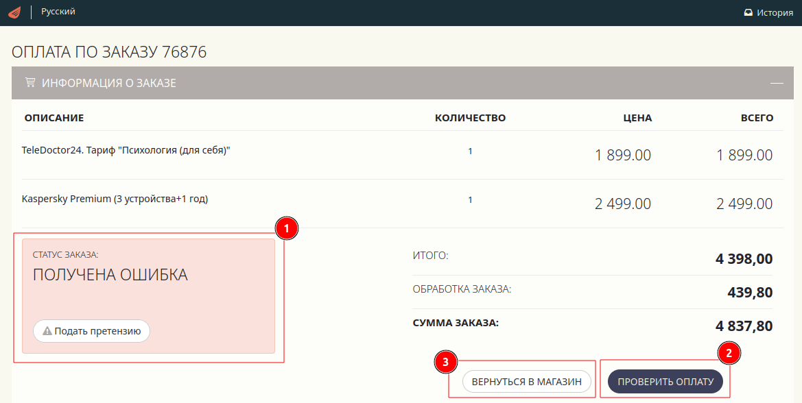Screen dimensions: 802x403
Task: Click the Информация о заказе header title
Action: coord(109,83)
